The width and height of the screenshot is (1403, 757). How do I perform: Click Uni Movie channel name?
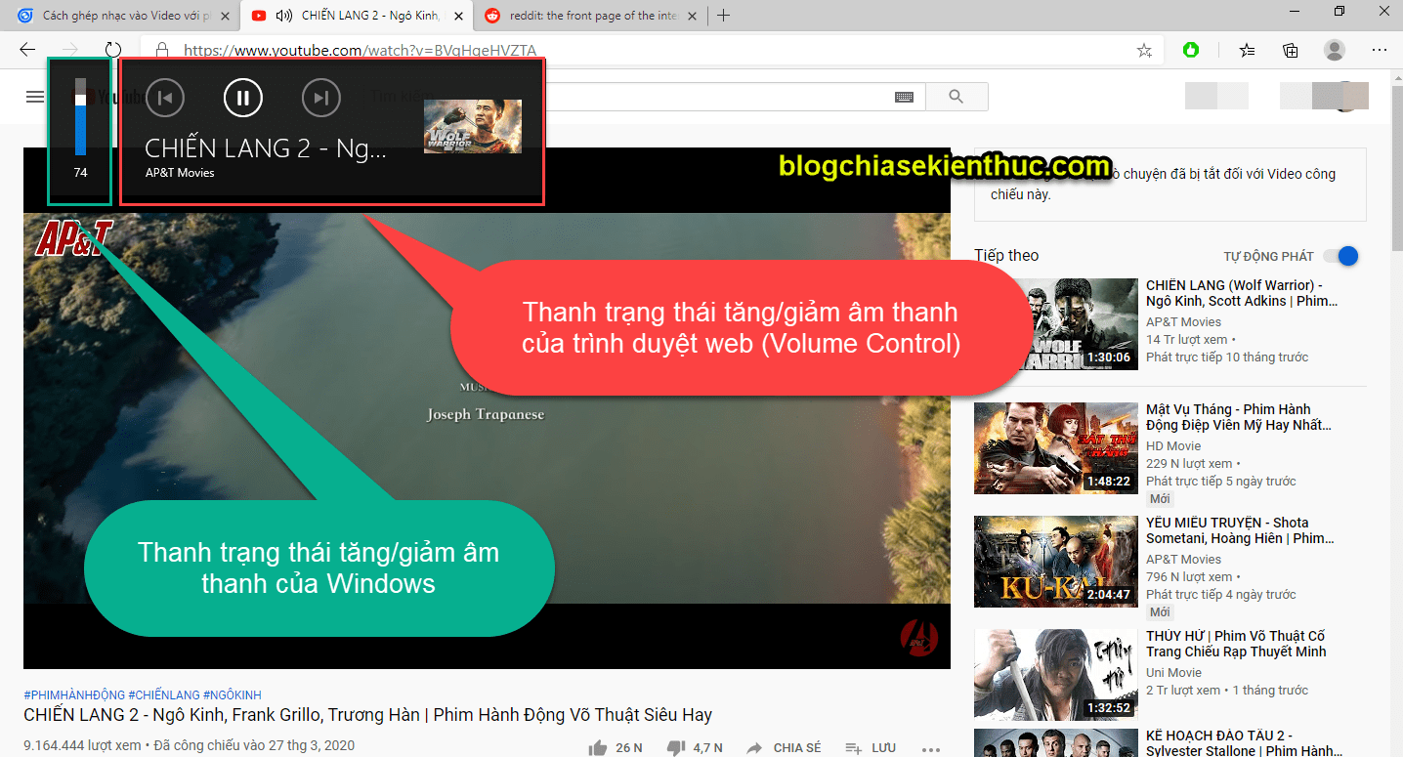pyautogui.click(x=1174, y=672)
